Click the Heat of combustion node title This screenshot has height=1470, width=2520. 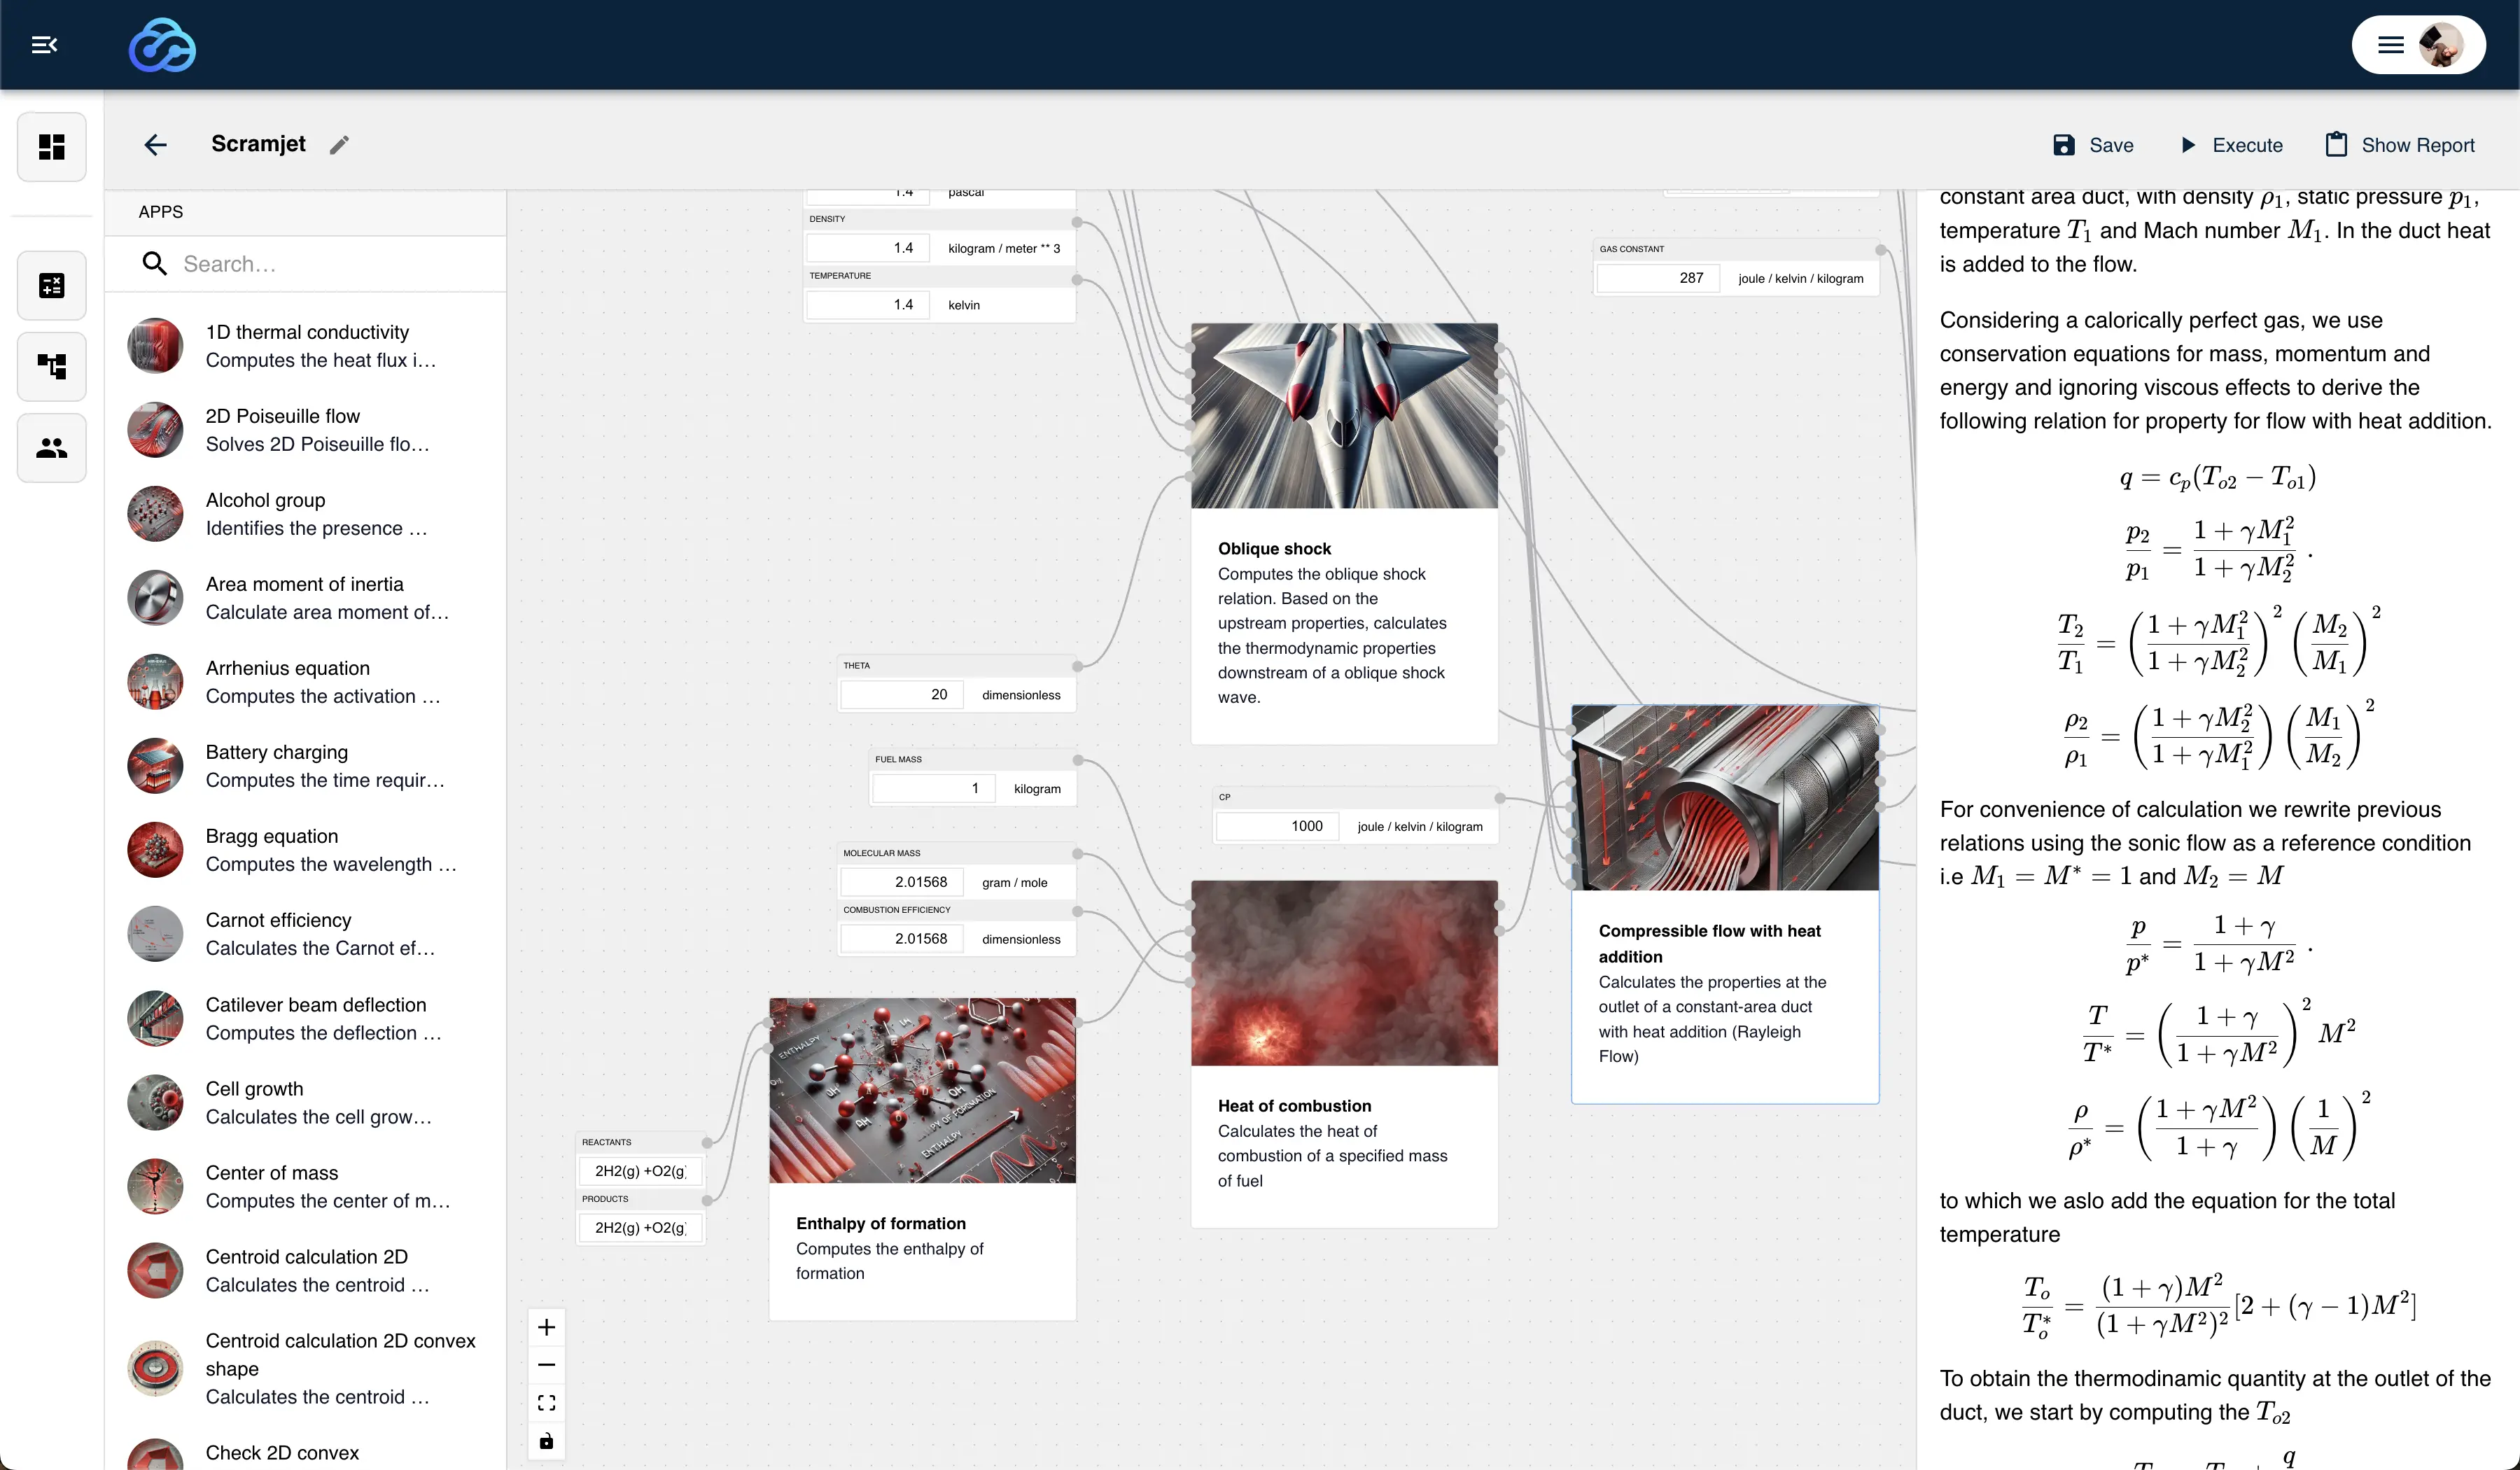pos(1294,1106)
